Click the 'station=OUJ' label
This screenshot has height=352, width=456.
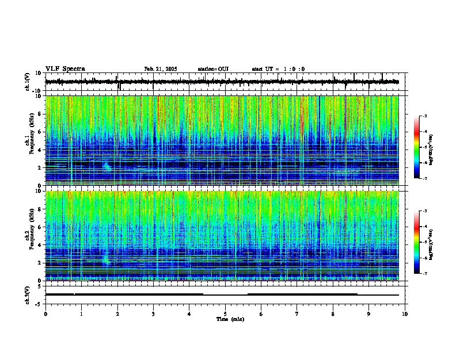coord(213,69)
